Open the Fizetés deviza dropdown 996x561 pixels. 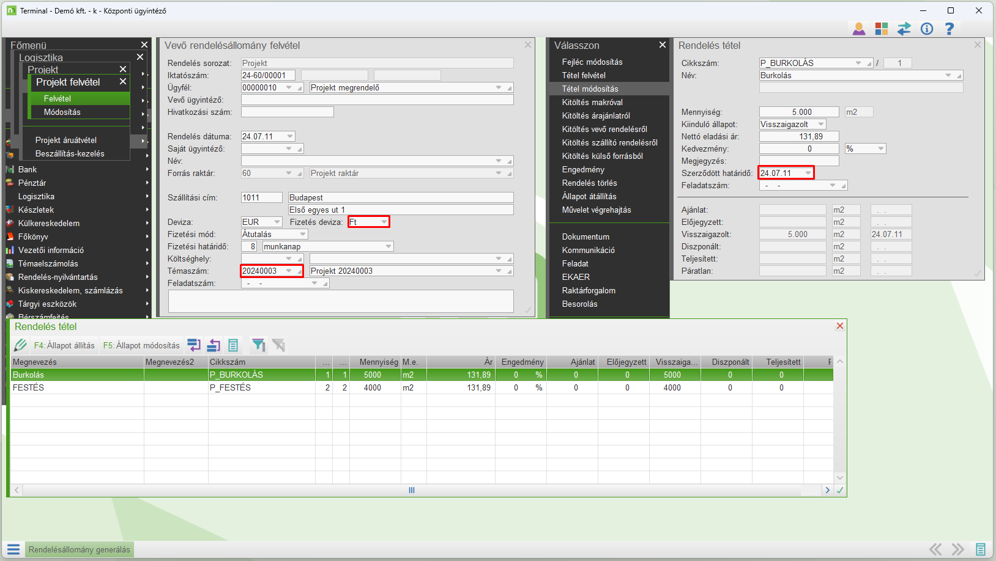pos(384,222)
